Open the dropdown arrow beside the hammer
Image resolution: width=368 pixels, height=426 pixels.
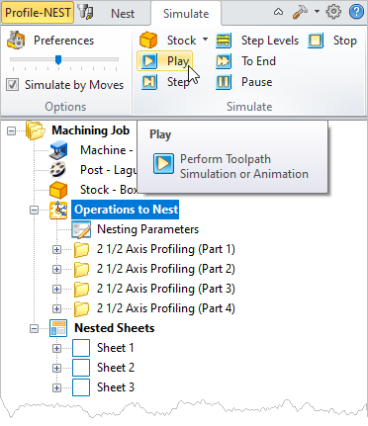[x=317, y=12]
